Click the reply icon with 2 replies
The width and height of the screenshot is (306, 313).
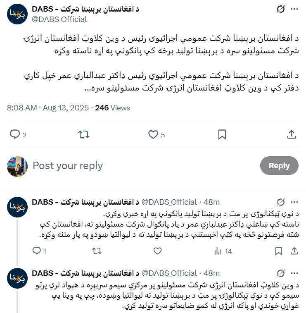pos(15,134)
